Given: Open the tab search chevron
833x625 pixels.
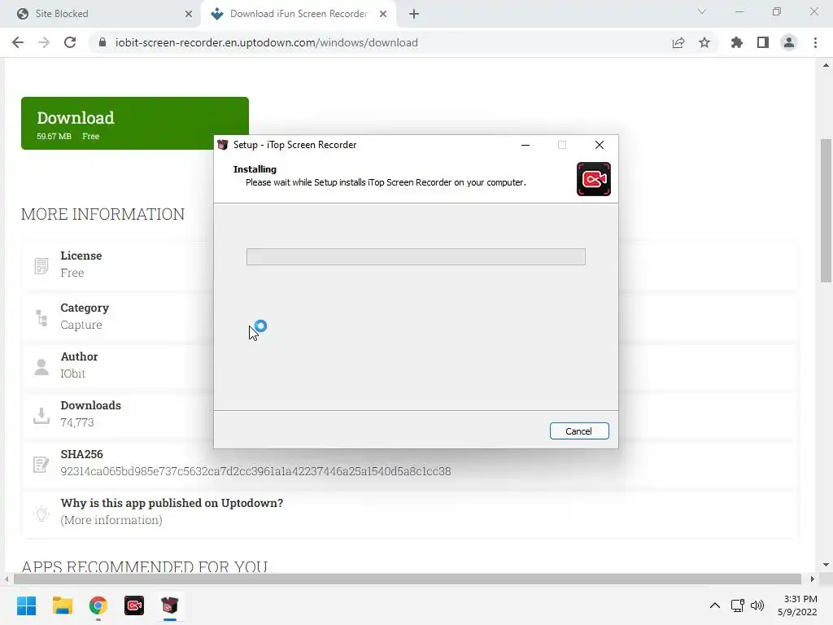Looking at the screenshot, I should coord(702,11).
